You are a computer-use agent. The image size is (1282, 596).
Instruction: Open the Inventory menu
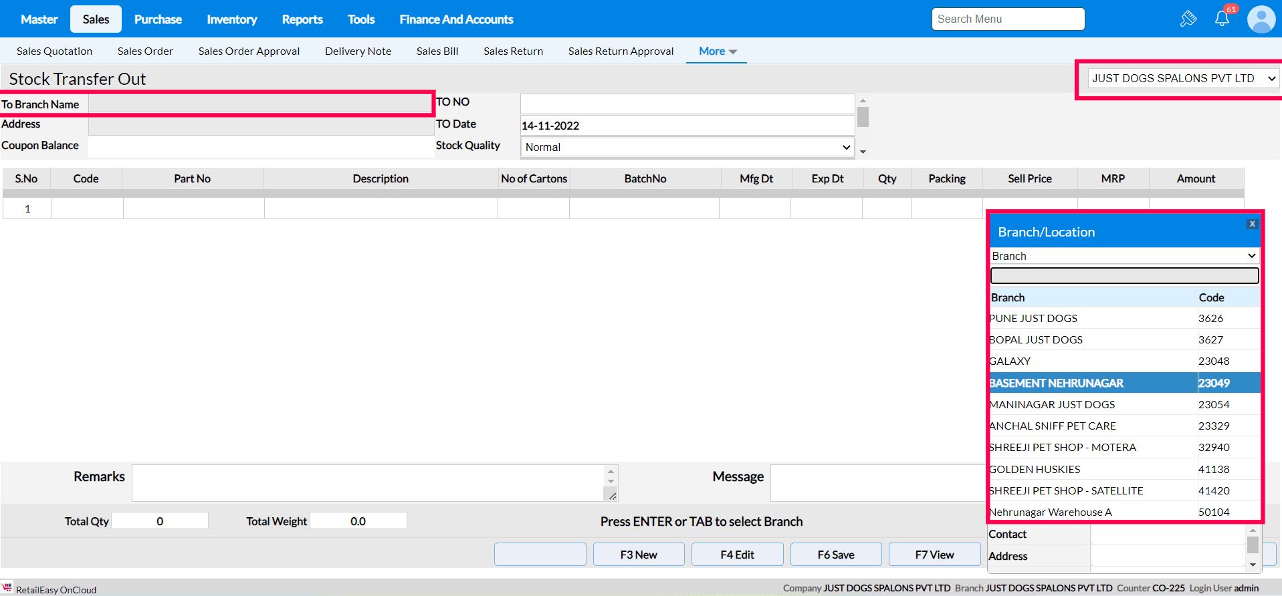(231, 19)
